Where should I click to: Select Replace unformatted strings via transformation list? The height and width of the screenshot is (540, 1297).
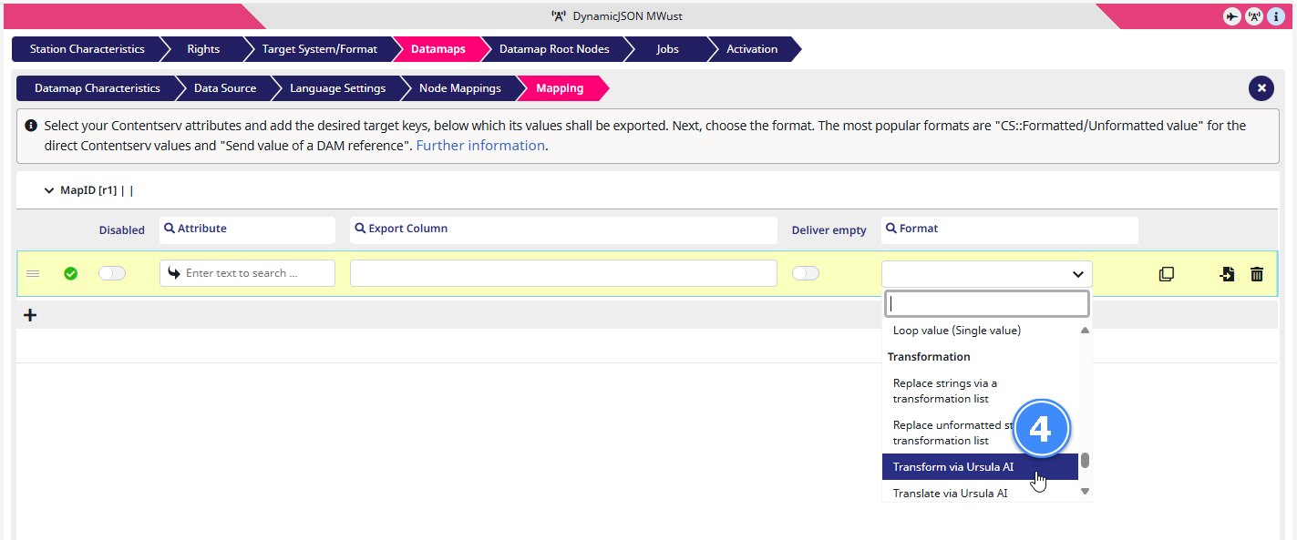(x=981, y=433)
